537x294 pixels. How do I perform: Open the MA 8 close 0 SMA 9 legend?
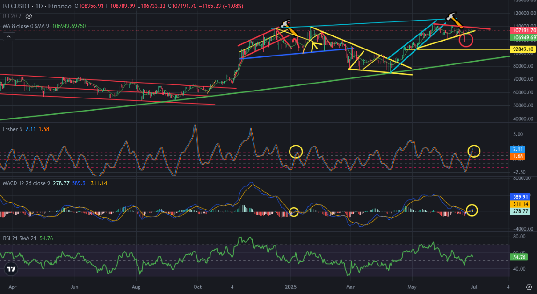click(x=26, y=26)
